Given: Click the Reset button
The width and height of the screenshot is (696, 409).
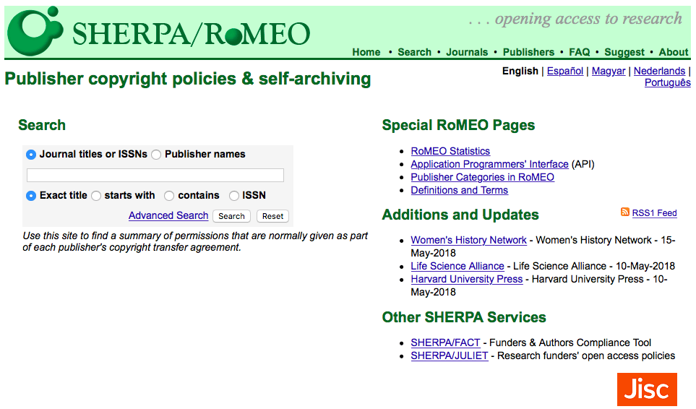Looking at the screenshot, I should 272,216.
